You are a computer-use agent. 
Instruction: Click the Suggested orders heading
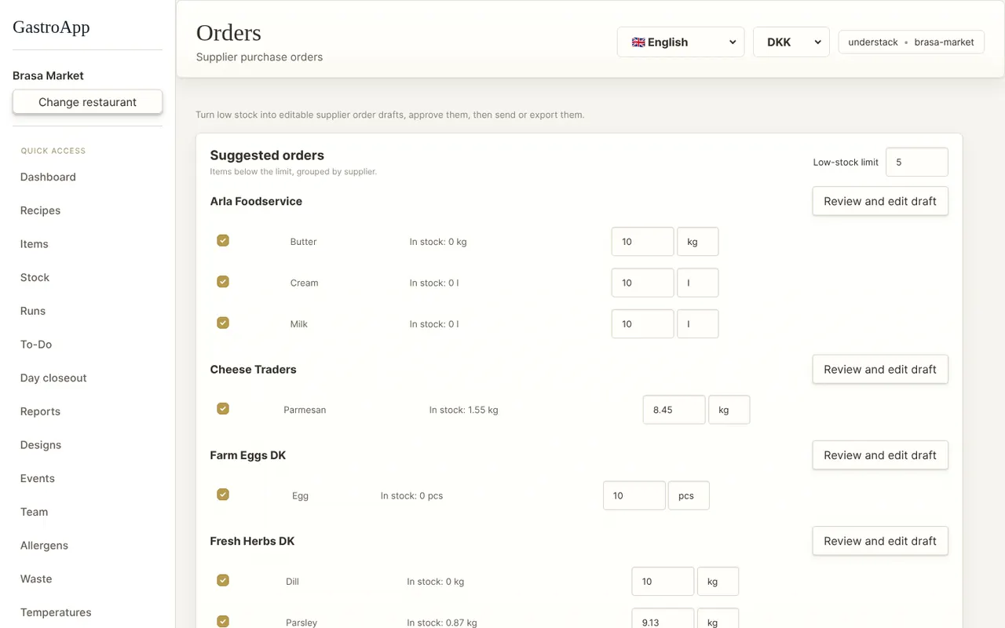pyautogui.click(x=267, y=155)
